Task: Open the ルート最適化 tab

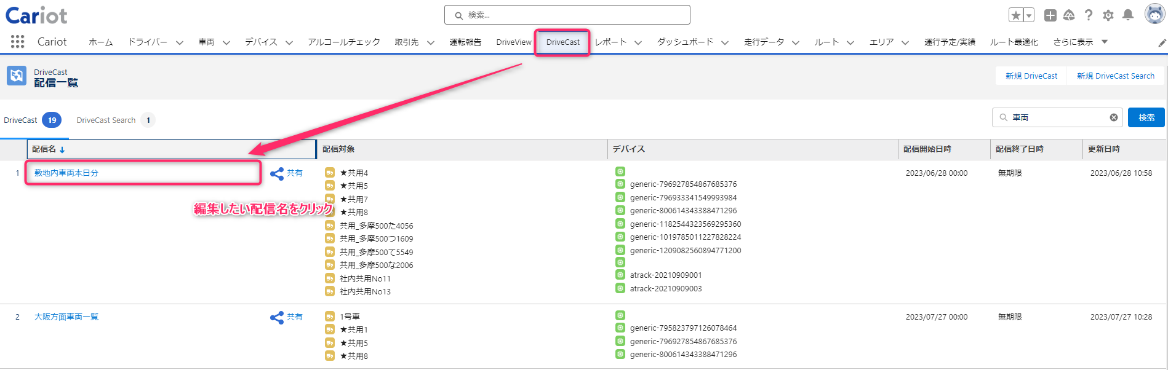Action: click(x=1014, y=42)
